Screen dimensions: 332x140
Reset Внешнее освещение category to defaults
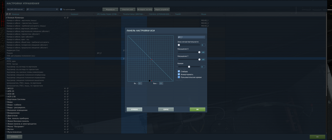[67, 110]
